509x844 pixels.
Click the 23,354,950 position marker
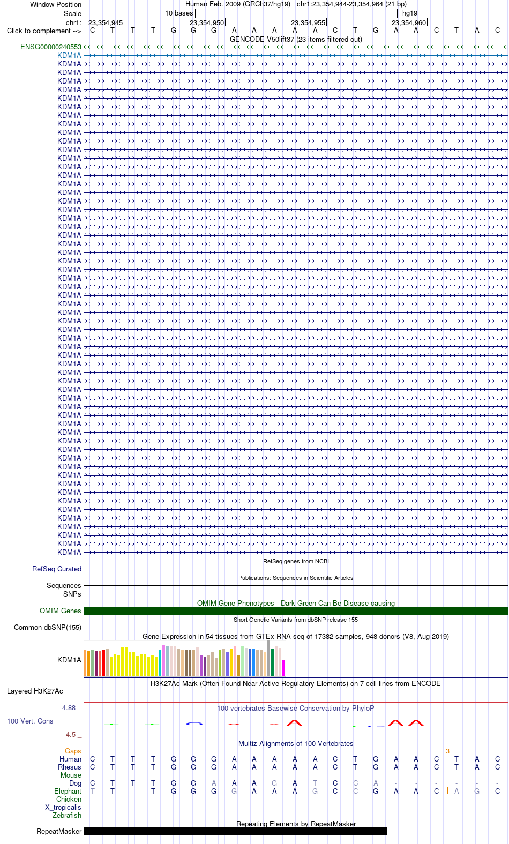click(x=207, y=22)
